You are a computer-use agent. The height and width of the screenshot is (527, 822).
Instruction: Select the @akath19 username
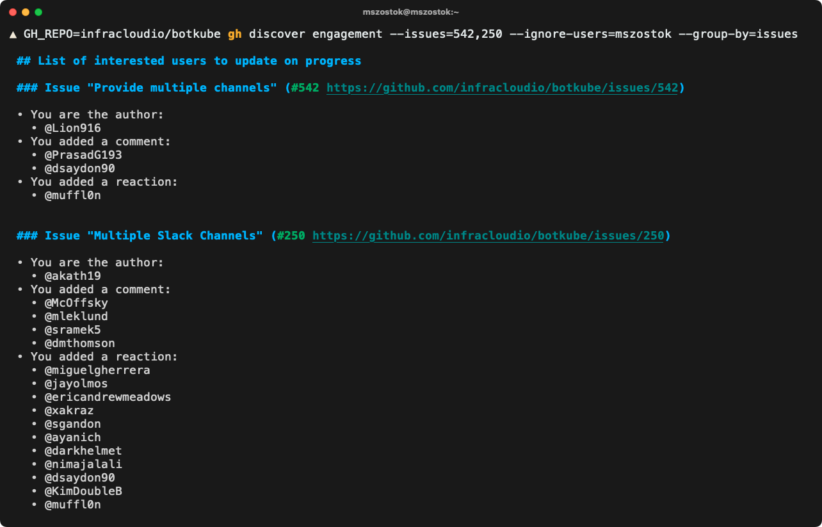point(73,276)
